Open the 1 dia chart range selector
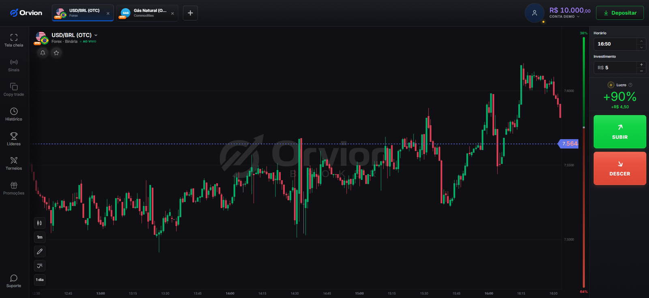The width and height of the screenshot is (649, 298). [x=39, y=280]
